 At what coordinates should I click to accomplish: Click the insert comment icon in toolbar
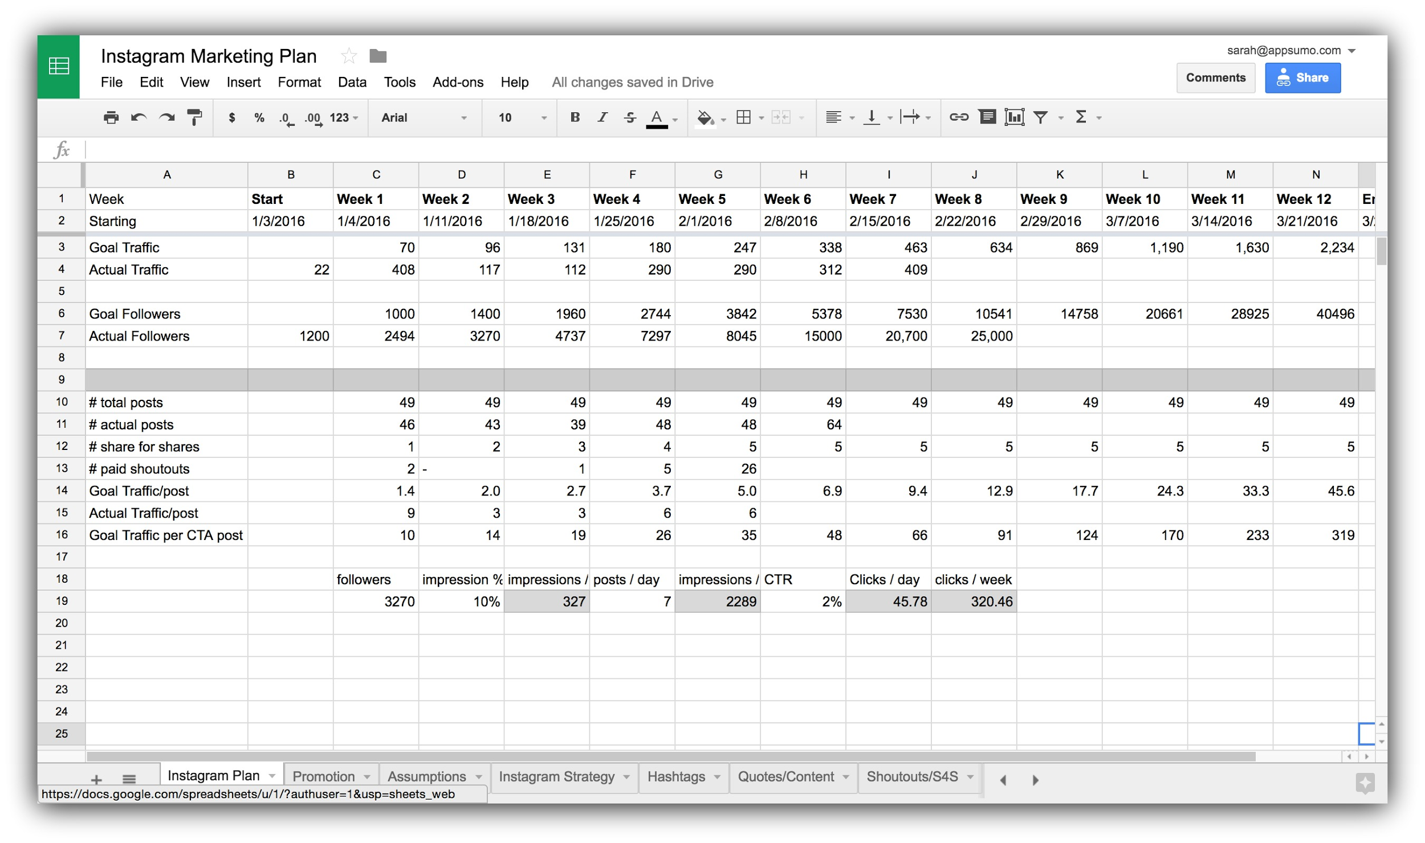point(987,117)
